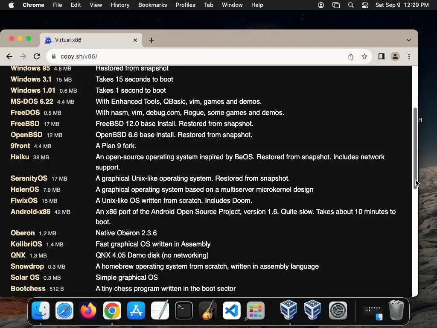Open first VirtualBox icon in dock
Image resolution: width=437 pixels, height=328 pixels.
pos(288,310)
